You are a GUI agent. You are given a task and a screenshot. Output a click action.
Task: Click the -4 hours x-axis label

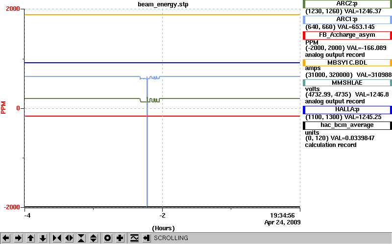(27, 215)
